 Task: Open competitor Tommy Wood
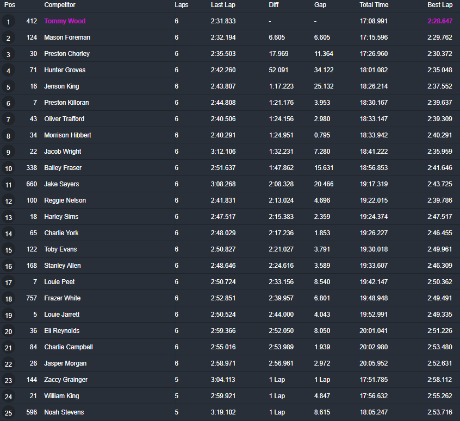[65, 21]
